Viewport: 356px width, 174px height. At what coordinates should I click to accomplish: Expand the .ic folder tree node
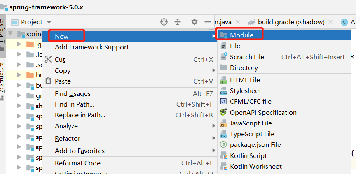click(x=19, y=54)
